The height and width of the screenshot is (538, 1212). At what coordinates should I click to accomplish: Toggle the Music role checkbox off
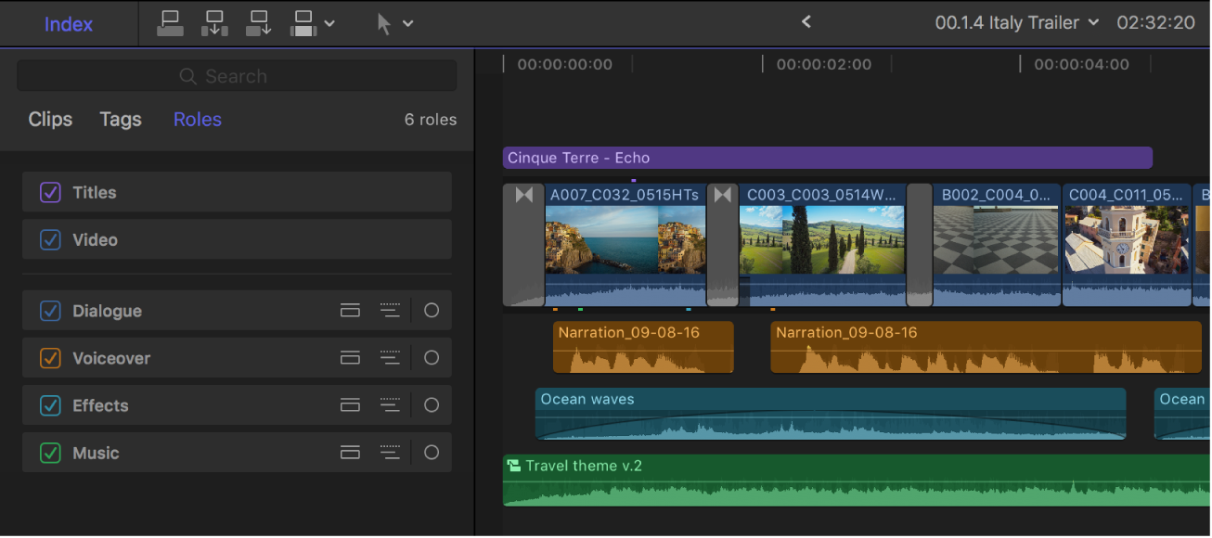tap(49, 453)
